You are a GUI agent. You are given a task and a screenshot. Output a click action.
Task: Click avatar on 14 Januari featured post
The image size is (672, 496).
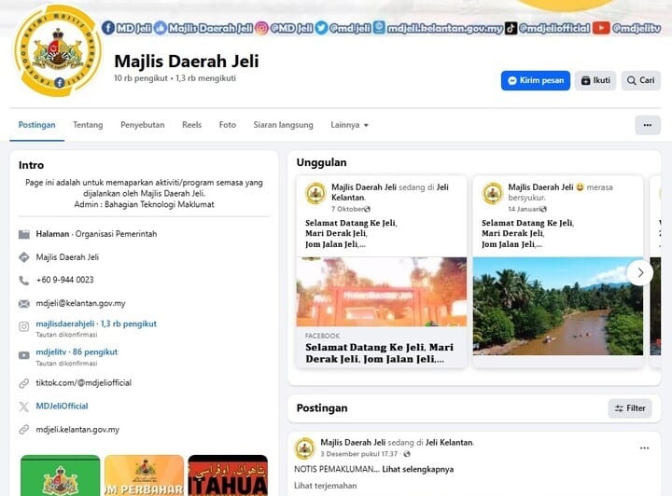click(493, 193)
